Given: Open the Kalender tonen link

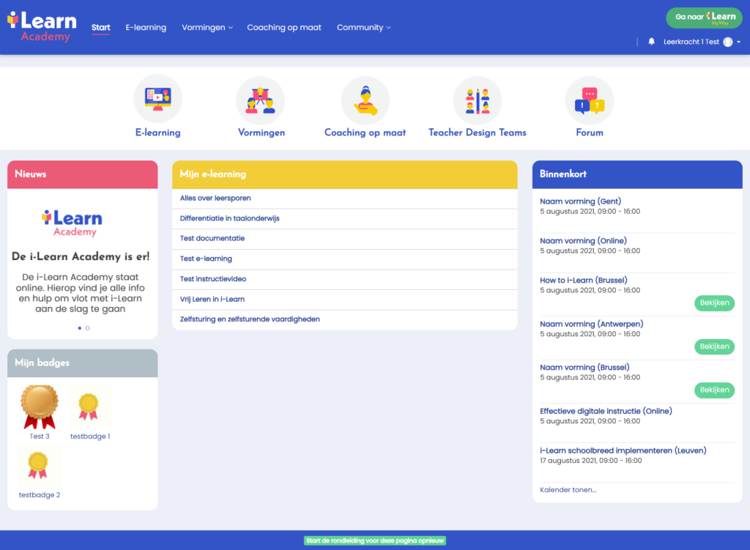Looking at the screenshot, I should click(x=568, y=490).
